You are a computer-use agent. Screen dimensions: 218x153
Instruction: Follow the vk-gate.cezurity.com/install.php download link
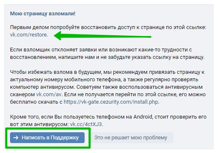point(111,102)
